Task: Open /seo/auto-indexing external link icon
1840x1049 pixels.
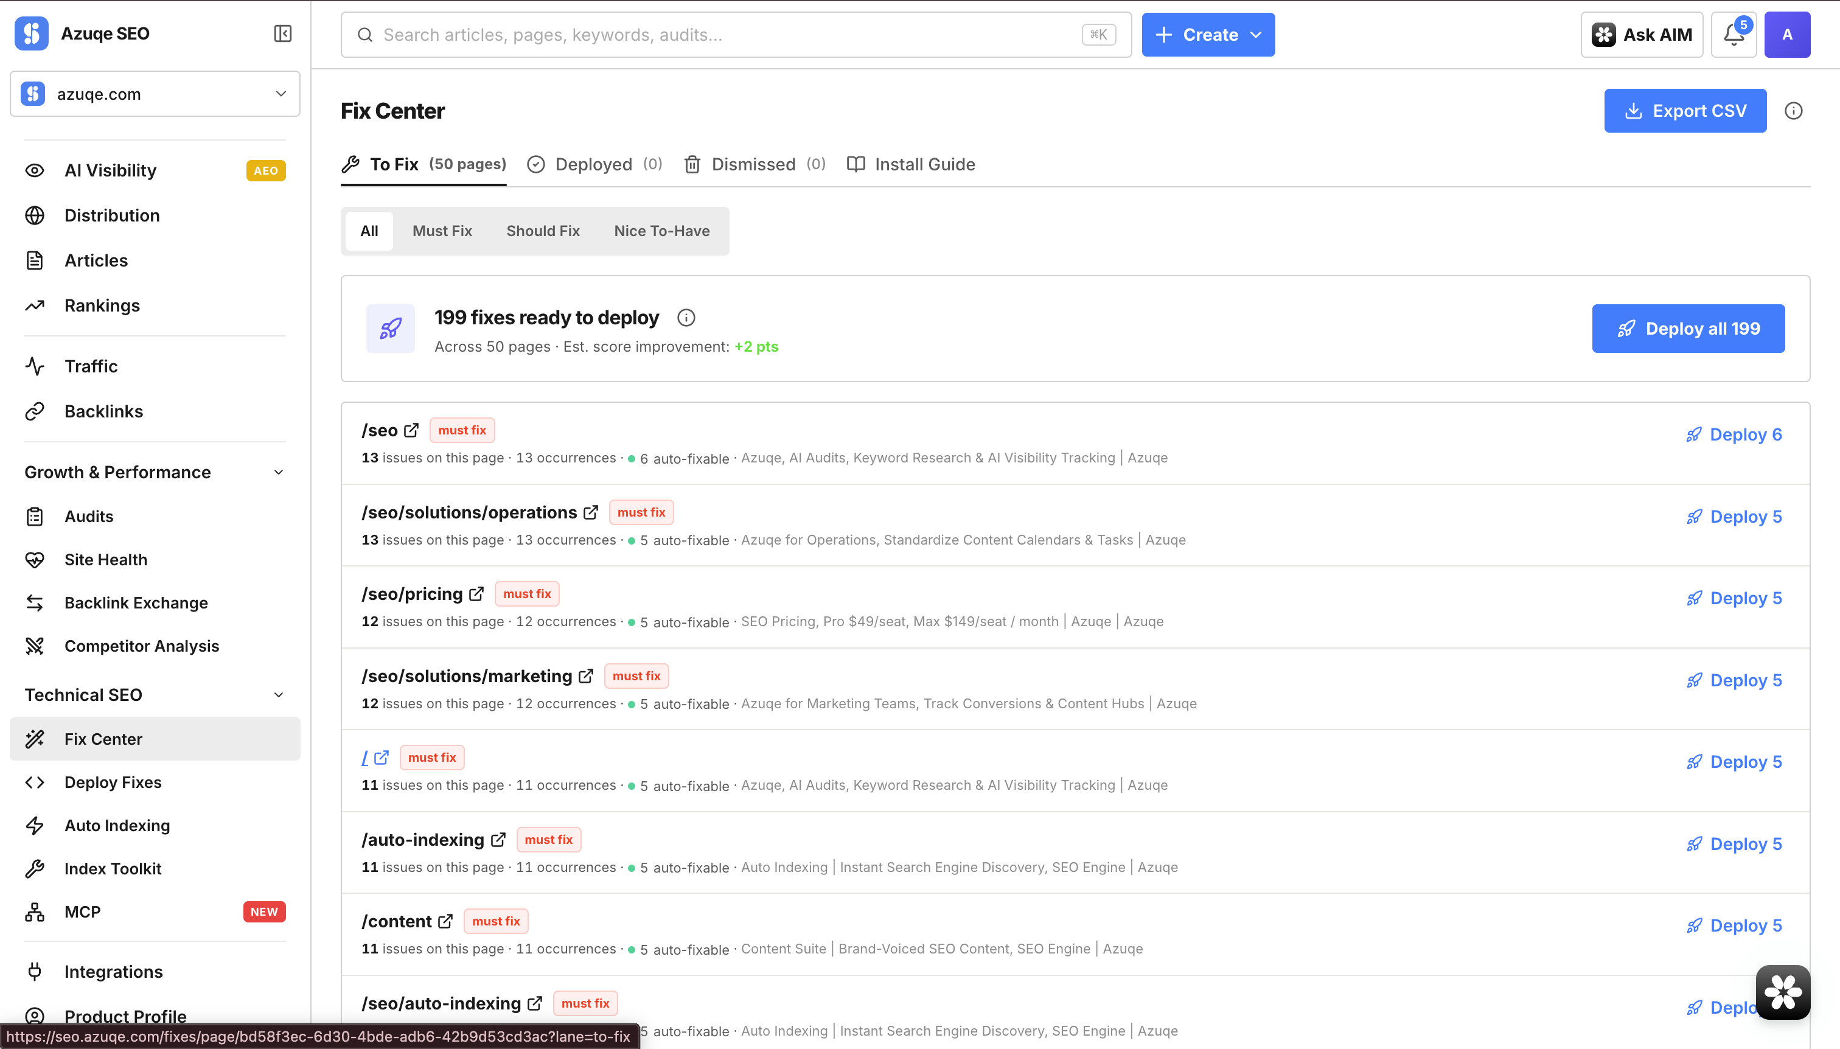Action: click(535, 1003)
